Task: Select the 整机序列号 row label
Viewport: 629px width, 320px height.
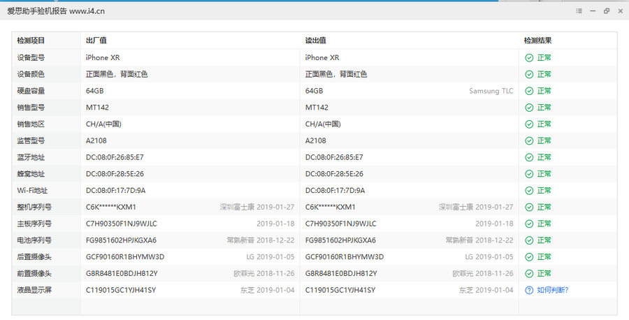Action: click(x=34, y=207)
